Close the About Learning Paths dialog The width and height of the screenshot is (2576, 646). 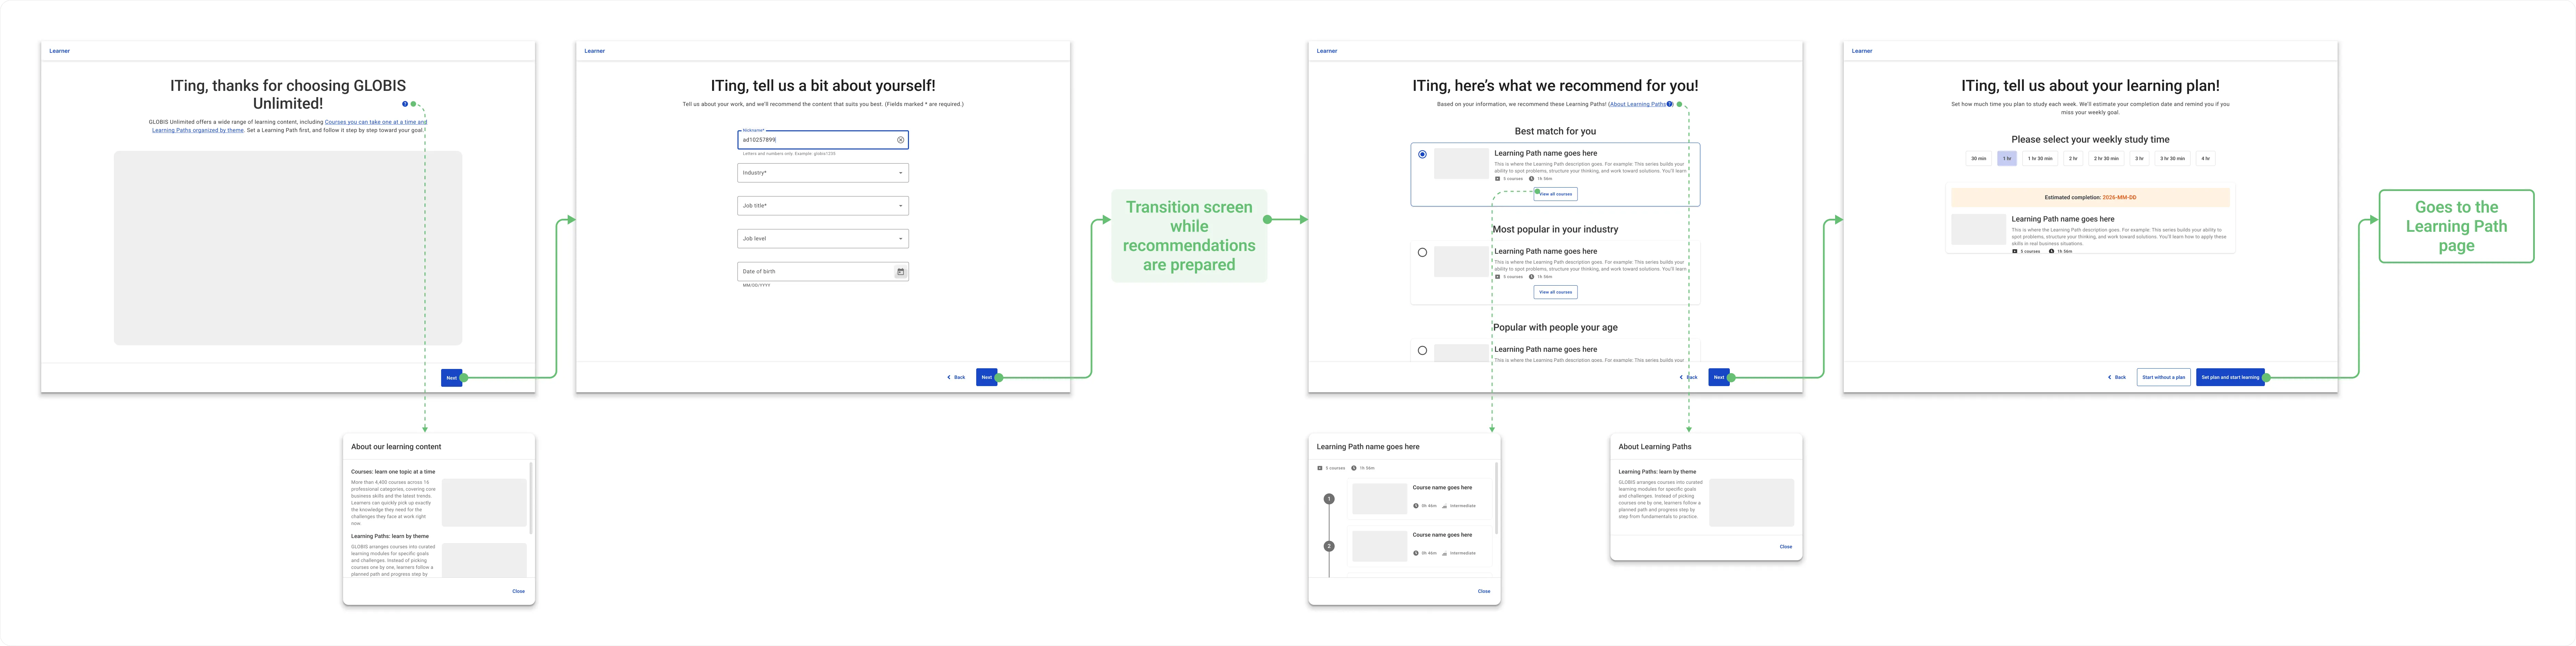click(1786, 547)
